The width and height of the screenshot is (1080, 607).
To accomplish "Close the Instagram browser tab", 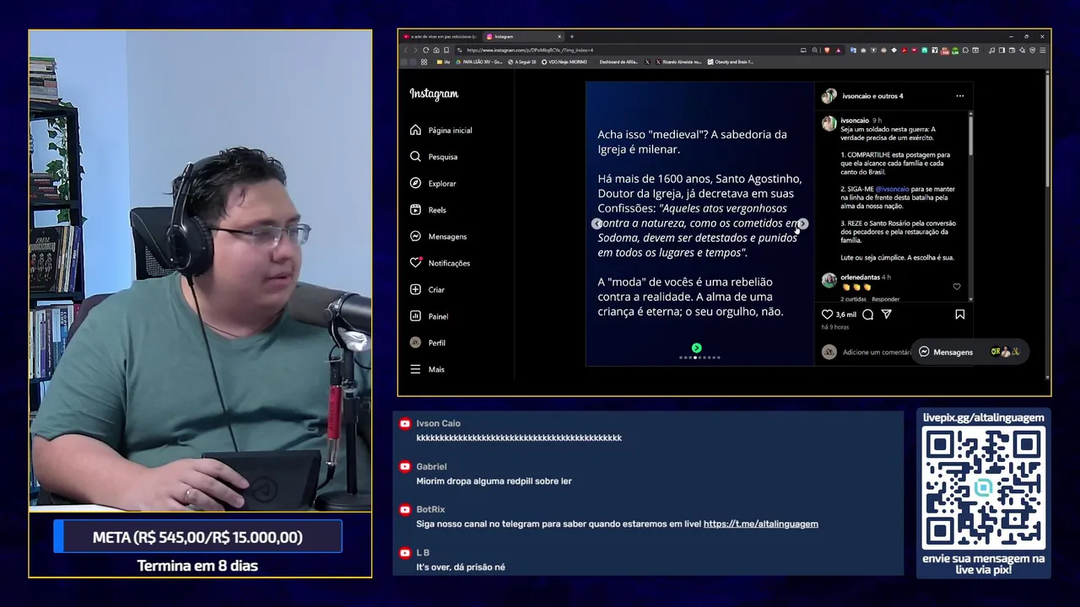I will [x=559, y=36].
